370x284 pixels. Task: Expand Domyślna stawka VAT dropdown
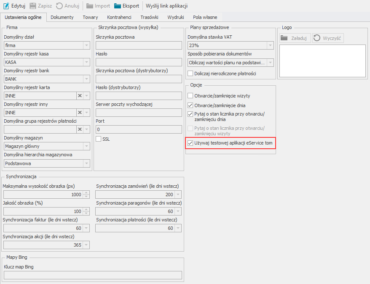click(x=270, y=45)
